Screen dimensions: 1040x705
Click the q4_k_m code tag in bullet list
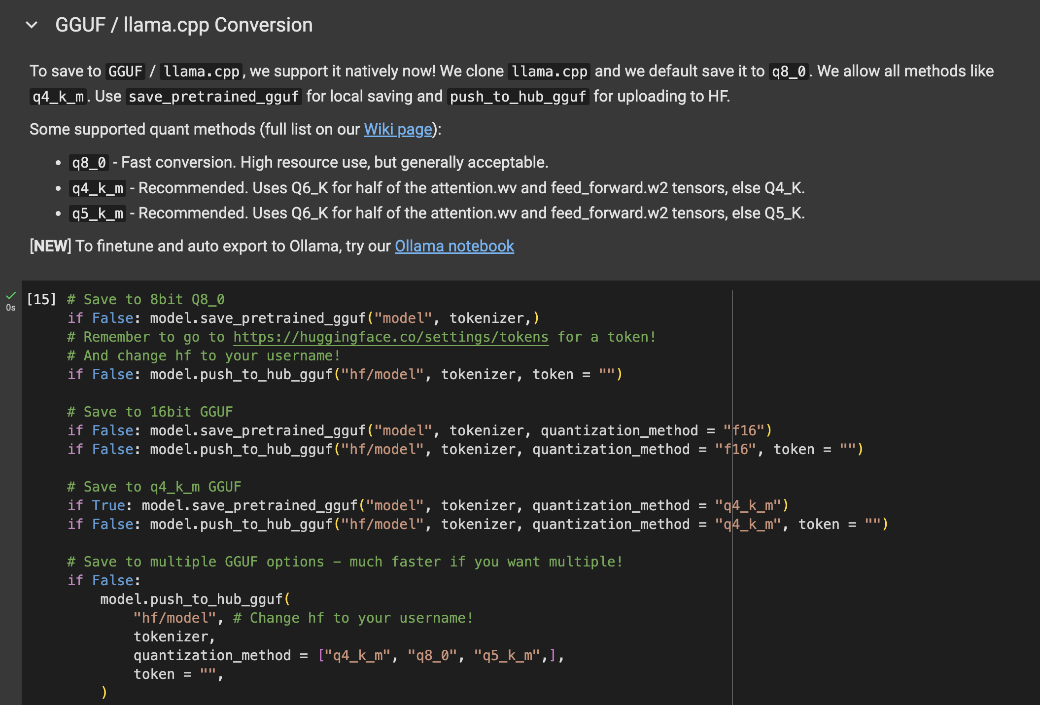click(x=97, y=188)
